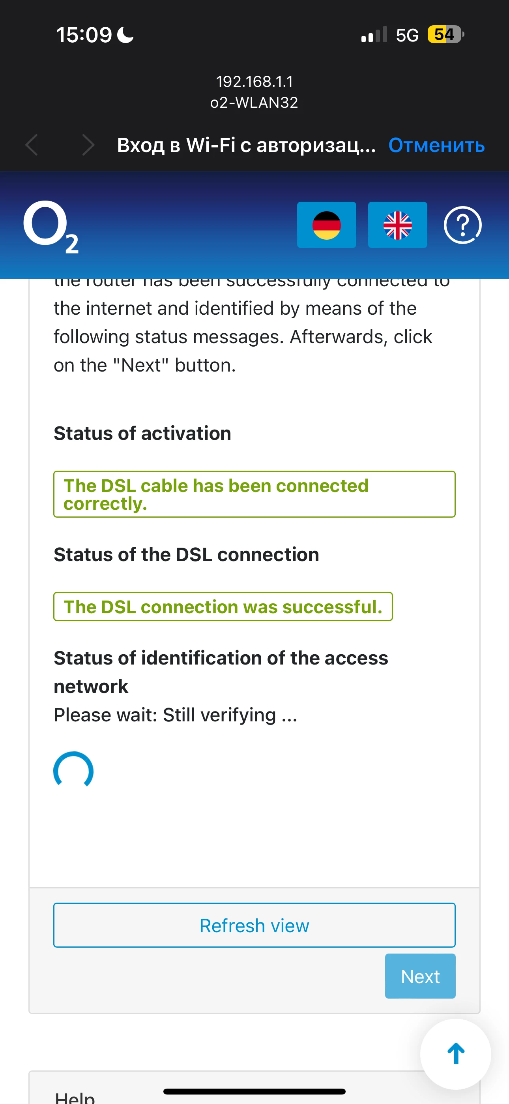Switch language to English via UK flag
The image size is (509, 1104).
pyautogui.click(x=397, y=225)
